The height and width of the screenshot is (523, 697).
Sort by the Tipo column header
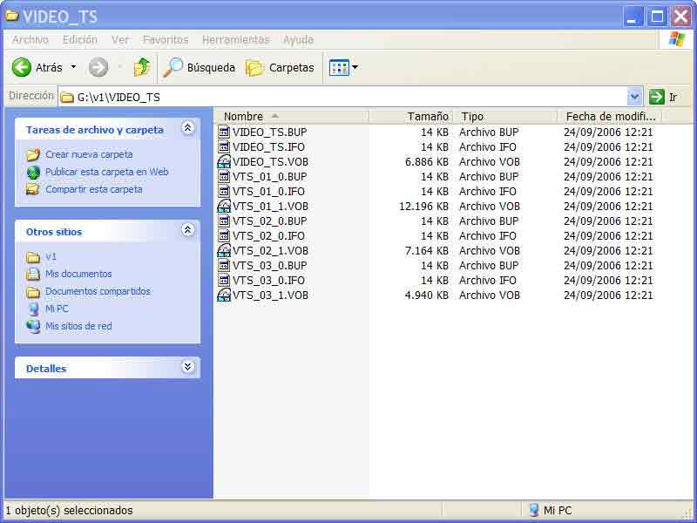pyautogui.click(x=505, y=116)
